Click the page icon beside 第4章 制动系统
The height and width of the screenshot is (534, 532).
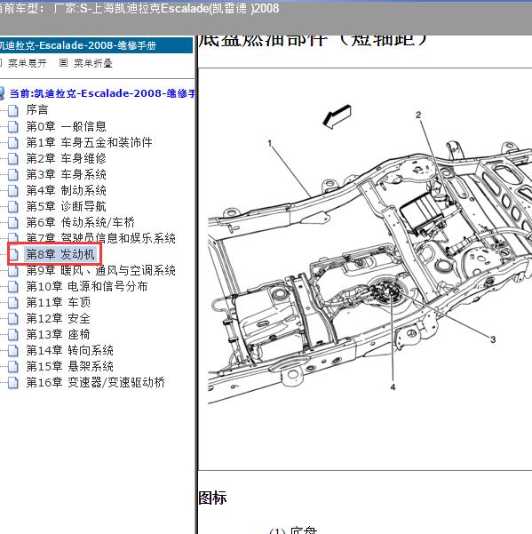pyautogui.click(x=13, y=190)
